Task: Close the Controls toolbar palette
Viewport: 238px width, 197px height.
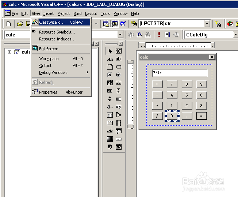Action: pos(121,44)
